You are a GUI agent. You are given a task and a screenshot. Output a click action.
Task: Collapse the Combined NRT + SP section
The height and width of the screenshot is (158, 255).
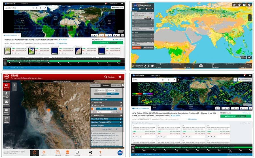[x=120, y=100]
